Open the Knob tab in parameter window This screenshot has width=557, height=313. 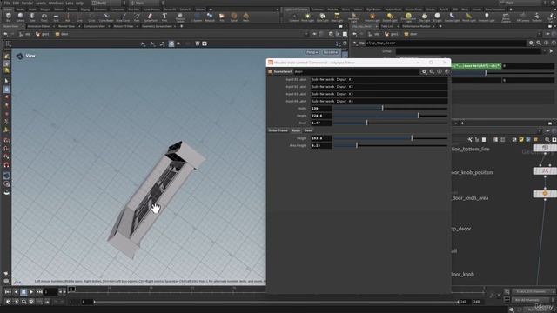tap(296, 130)
